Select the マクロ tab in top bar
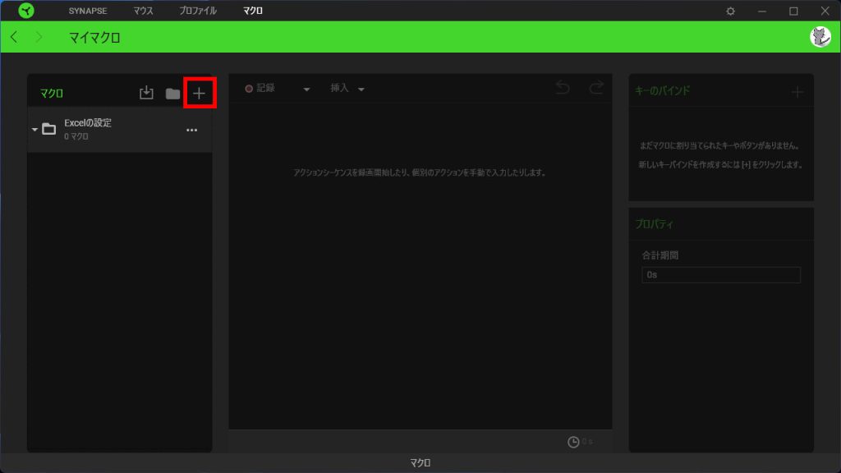The height and width of the screenshot is (473, 841). 253,11
